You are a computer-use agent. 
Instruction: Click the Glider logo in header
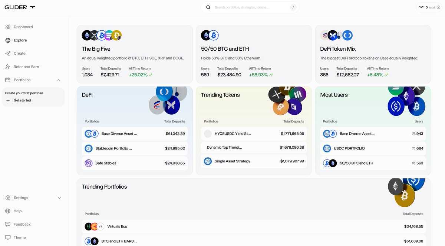(20, 7)
